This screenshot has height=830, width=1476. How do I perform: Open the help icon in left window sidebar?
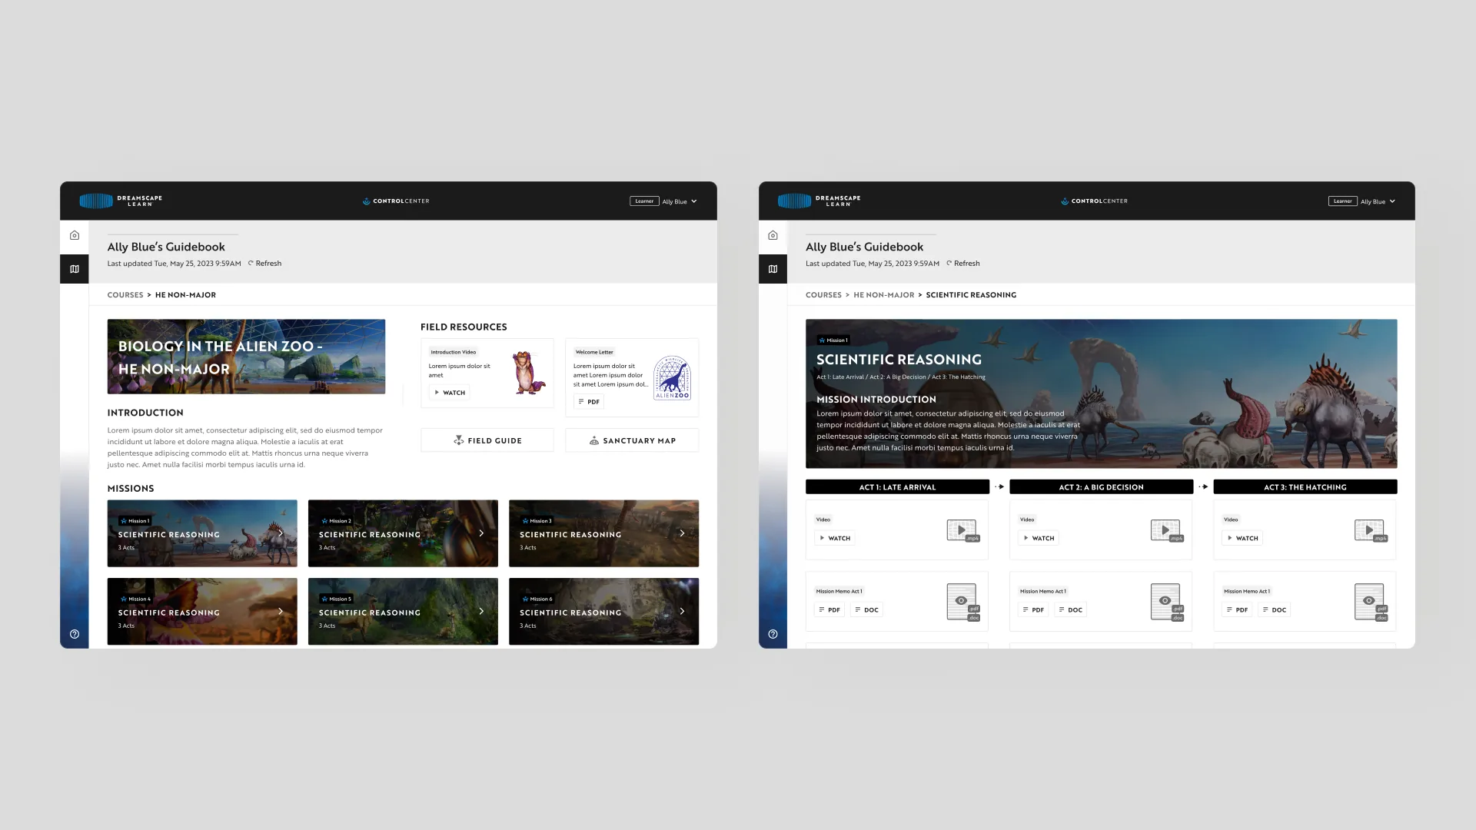[x=75, y=634]
